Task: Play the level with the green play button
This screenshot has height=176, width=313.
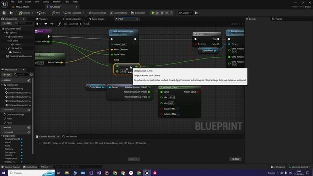Action: coord(153,13)
